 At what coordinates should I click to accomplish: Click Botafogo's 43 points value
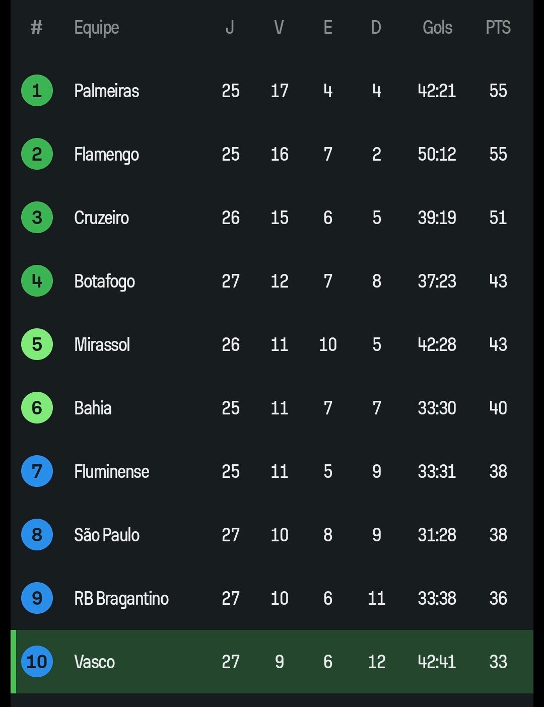(498, 281)
